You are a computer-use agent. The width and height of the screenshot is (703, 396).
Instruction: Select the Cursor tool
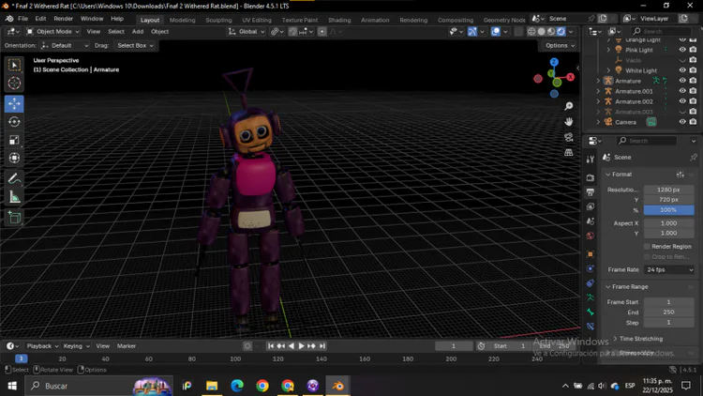14,84
